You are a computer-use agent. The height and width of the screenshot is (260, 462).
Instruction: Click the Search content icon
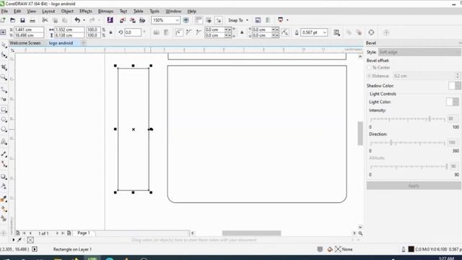(110, 20)
